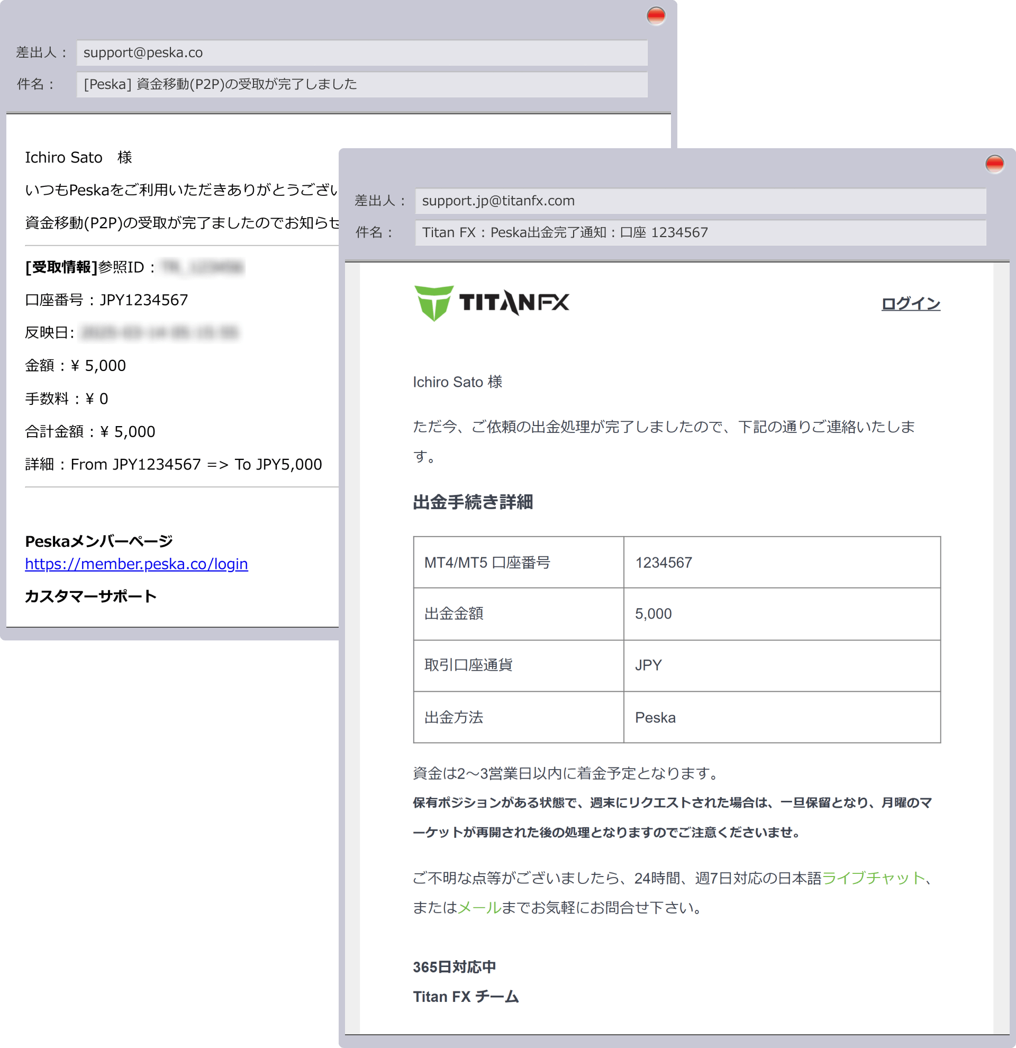Click greeting Ichiro Sato 様 in Peska email
Viewport: 1016px width, 1048px height.
(78, 157)
